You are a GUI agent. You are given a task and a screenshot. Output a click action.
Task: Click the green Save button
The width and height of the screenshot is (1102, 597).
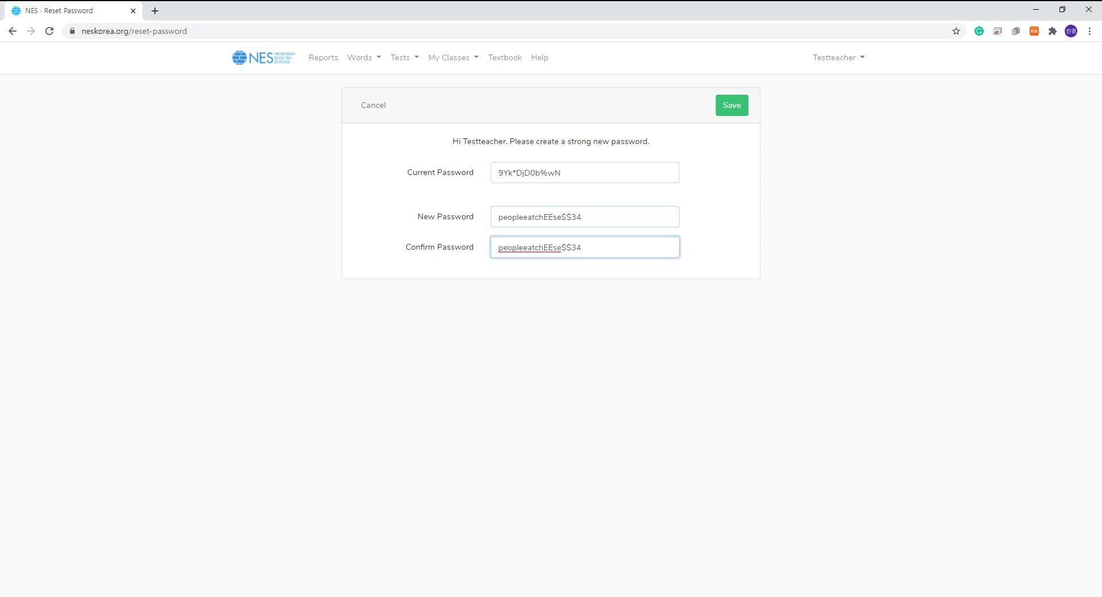[x=732, y=105]
